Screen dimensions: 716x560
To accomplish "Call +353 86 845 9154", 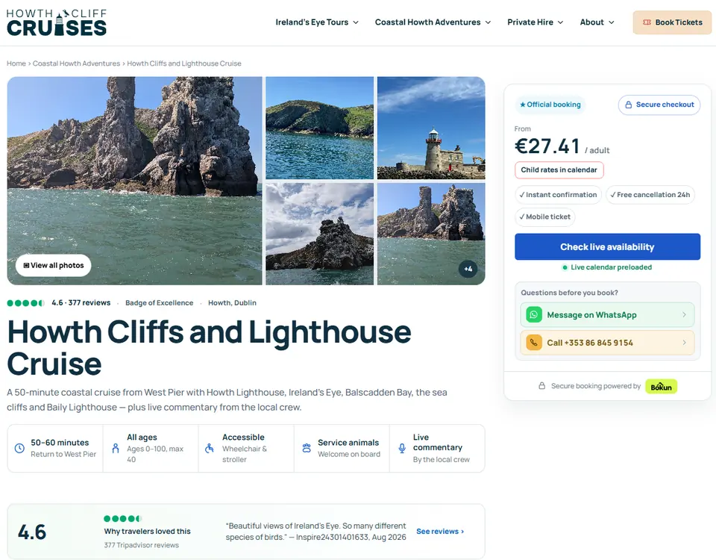I will tap(607, 343).
